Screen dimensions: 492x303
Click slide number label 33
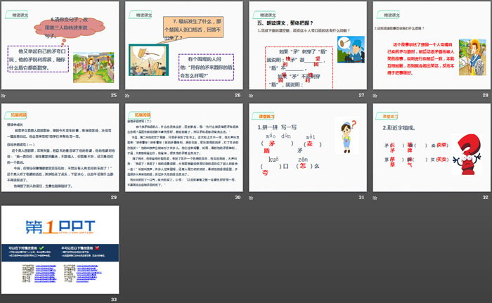click(113, 299)
